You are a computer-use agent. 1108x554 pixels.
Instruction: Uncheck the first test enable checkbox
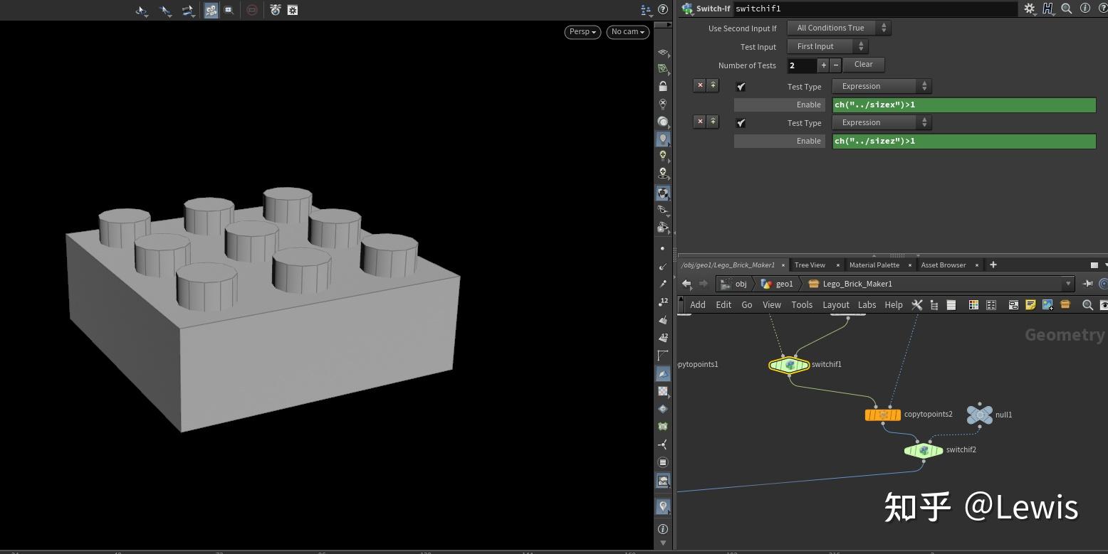(741, 87)
